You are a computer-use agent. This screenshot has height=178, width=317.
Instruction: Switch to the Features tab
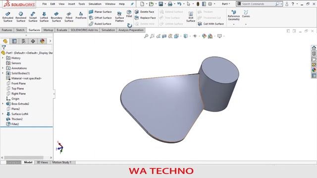pos(7,30)
